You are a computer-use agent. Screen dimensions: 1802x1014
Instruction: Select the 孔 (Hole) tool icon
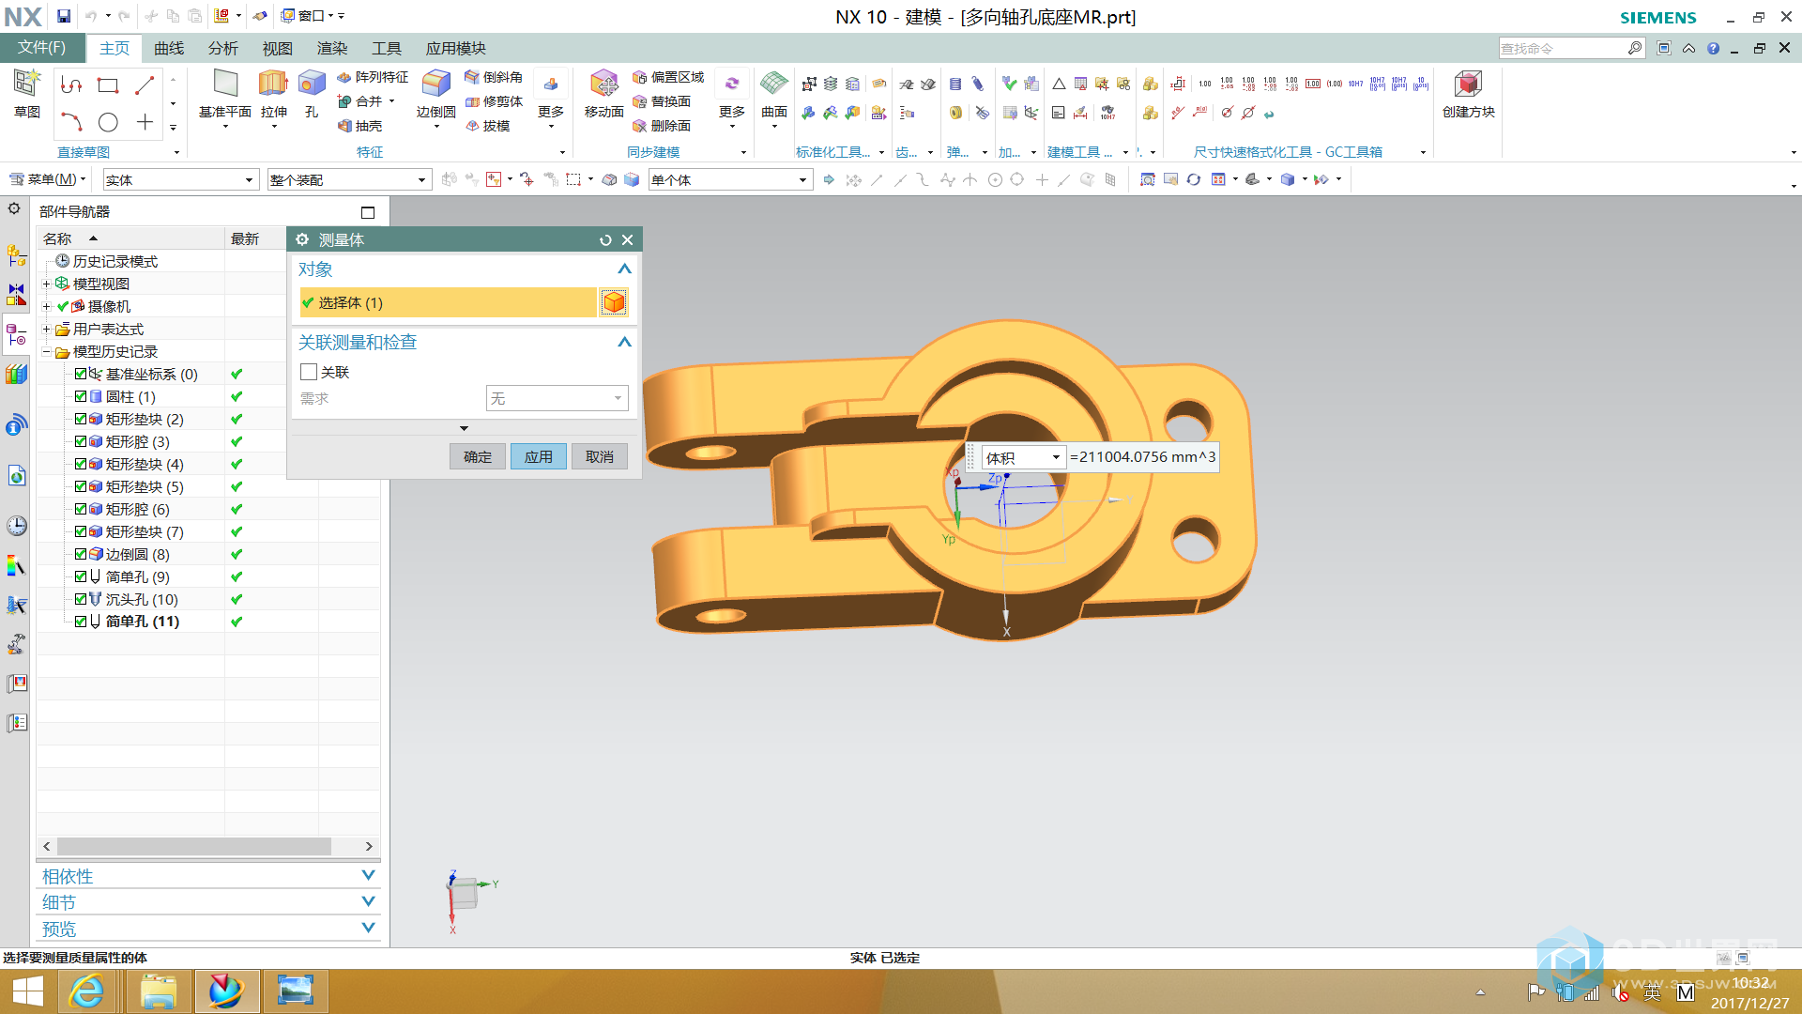[312, 86]
